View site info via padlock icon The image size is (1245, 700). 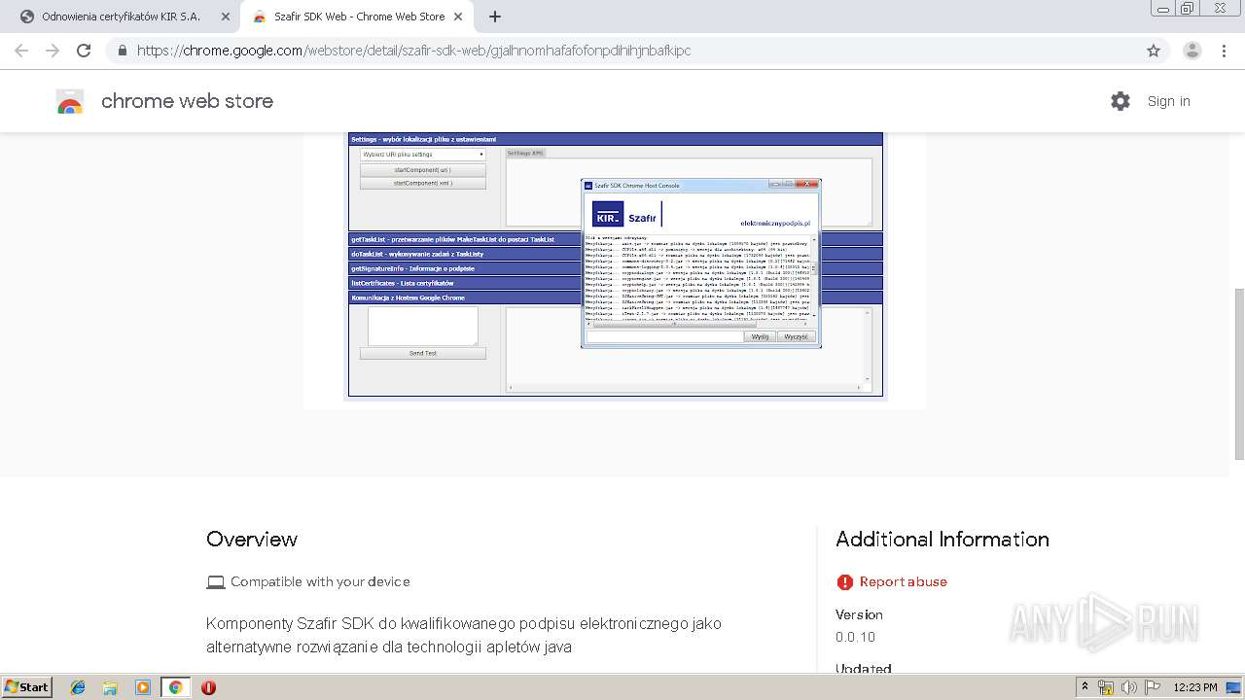click(x=123, y=51)
